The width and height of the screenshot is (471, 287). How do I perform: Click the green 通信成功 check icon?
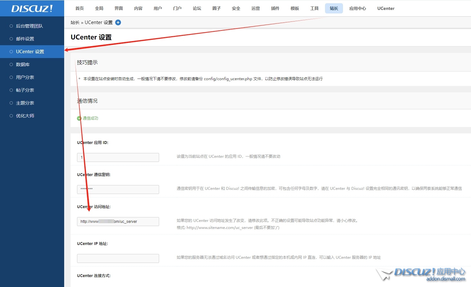coord(79,118)
